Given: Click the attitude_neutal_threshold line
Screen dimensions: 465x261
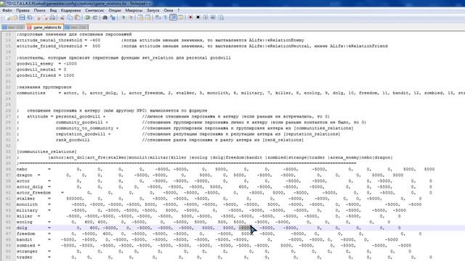Looking at the screenshot, I should click(x=160, y=41).
